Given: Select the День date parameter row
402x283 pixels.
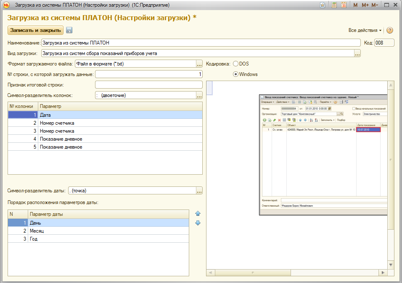Looking at the screenshot, I should pyautogui.click(x=98, y=223).
